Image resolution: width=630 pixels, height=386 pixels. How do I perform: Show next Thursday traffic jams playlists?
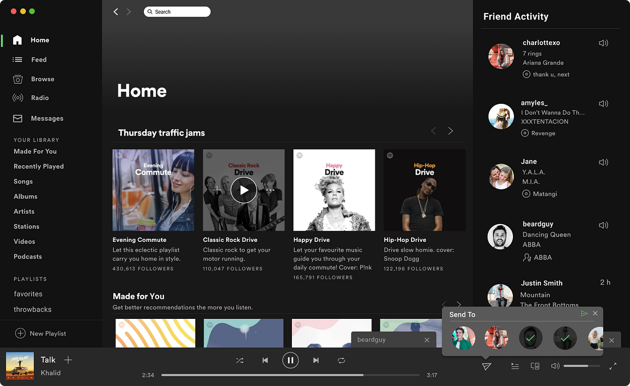click(x=450, y=131)
